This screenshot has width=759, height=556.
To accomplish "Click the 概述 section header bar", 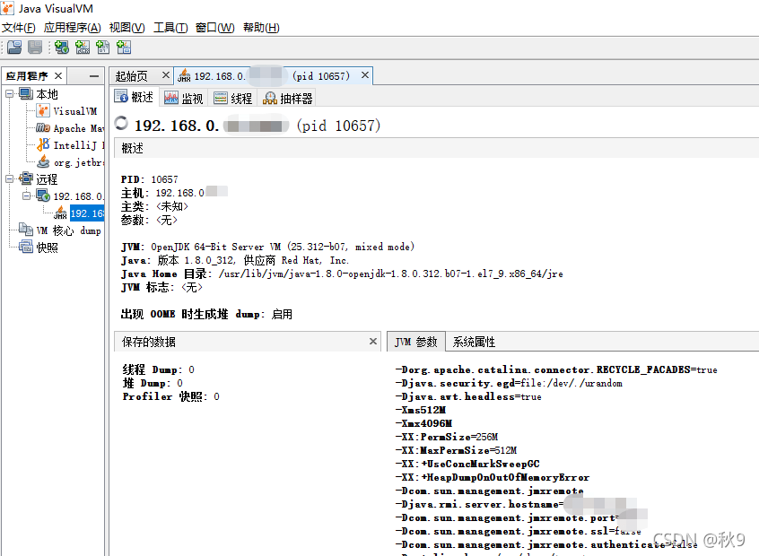I will point(437,148).
